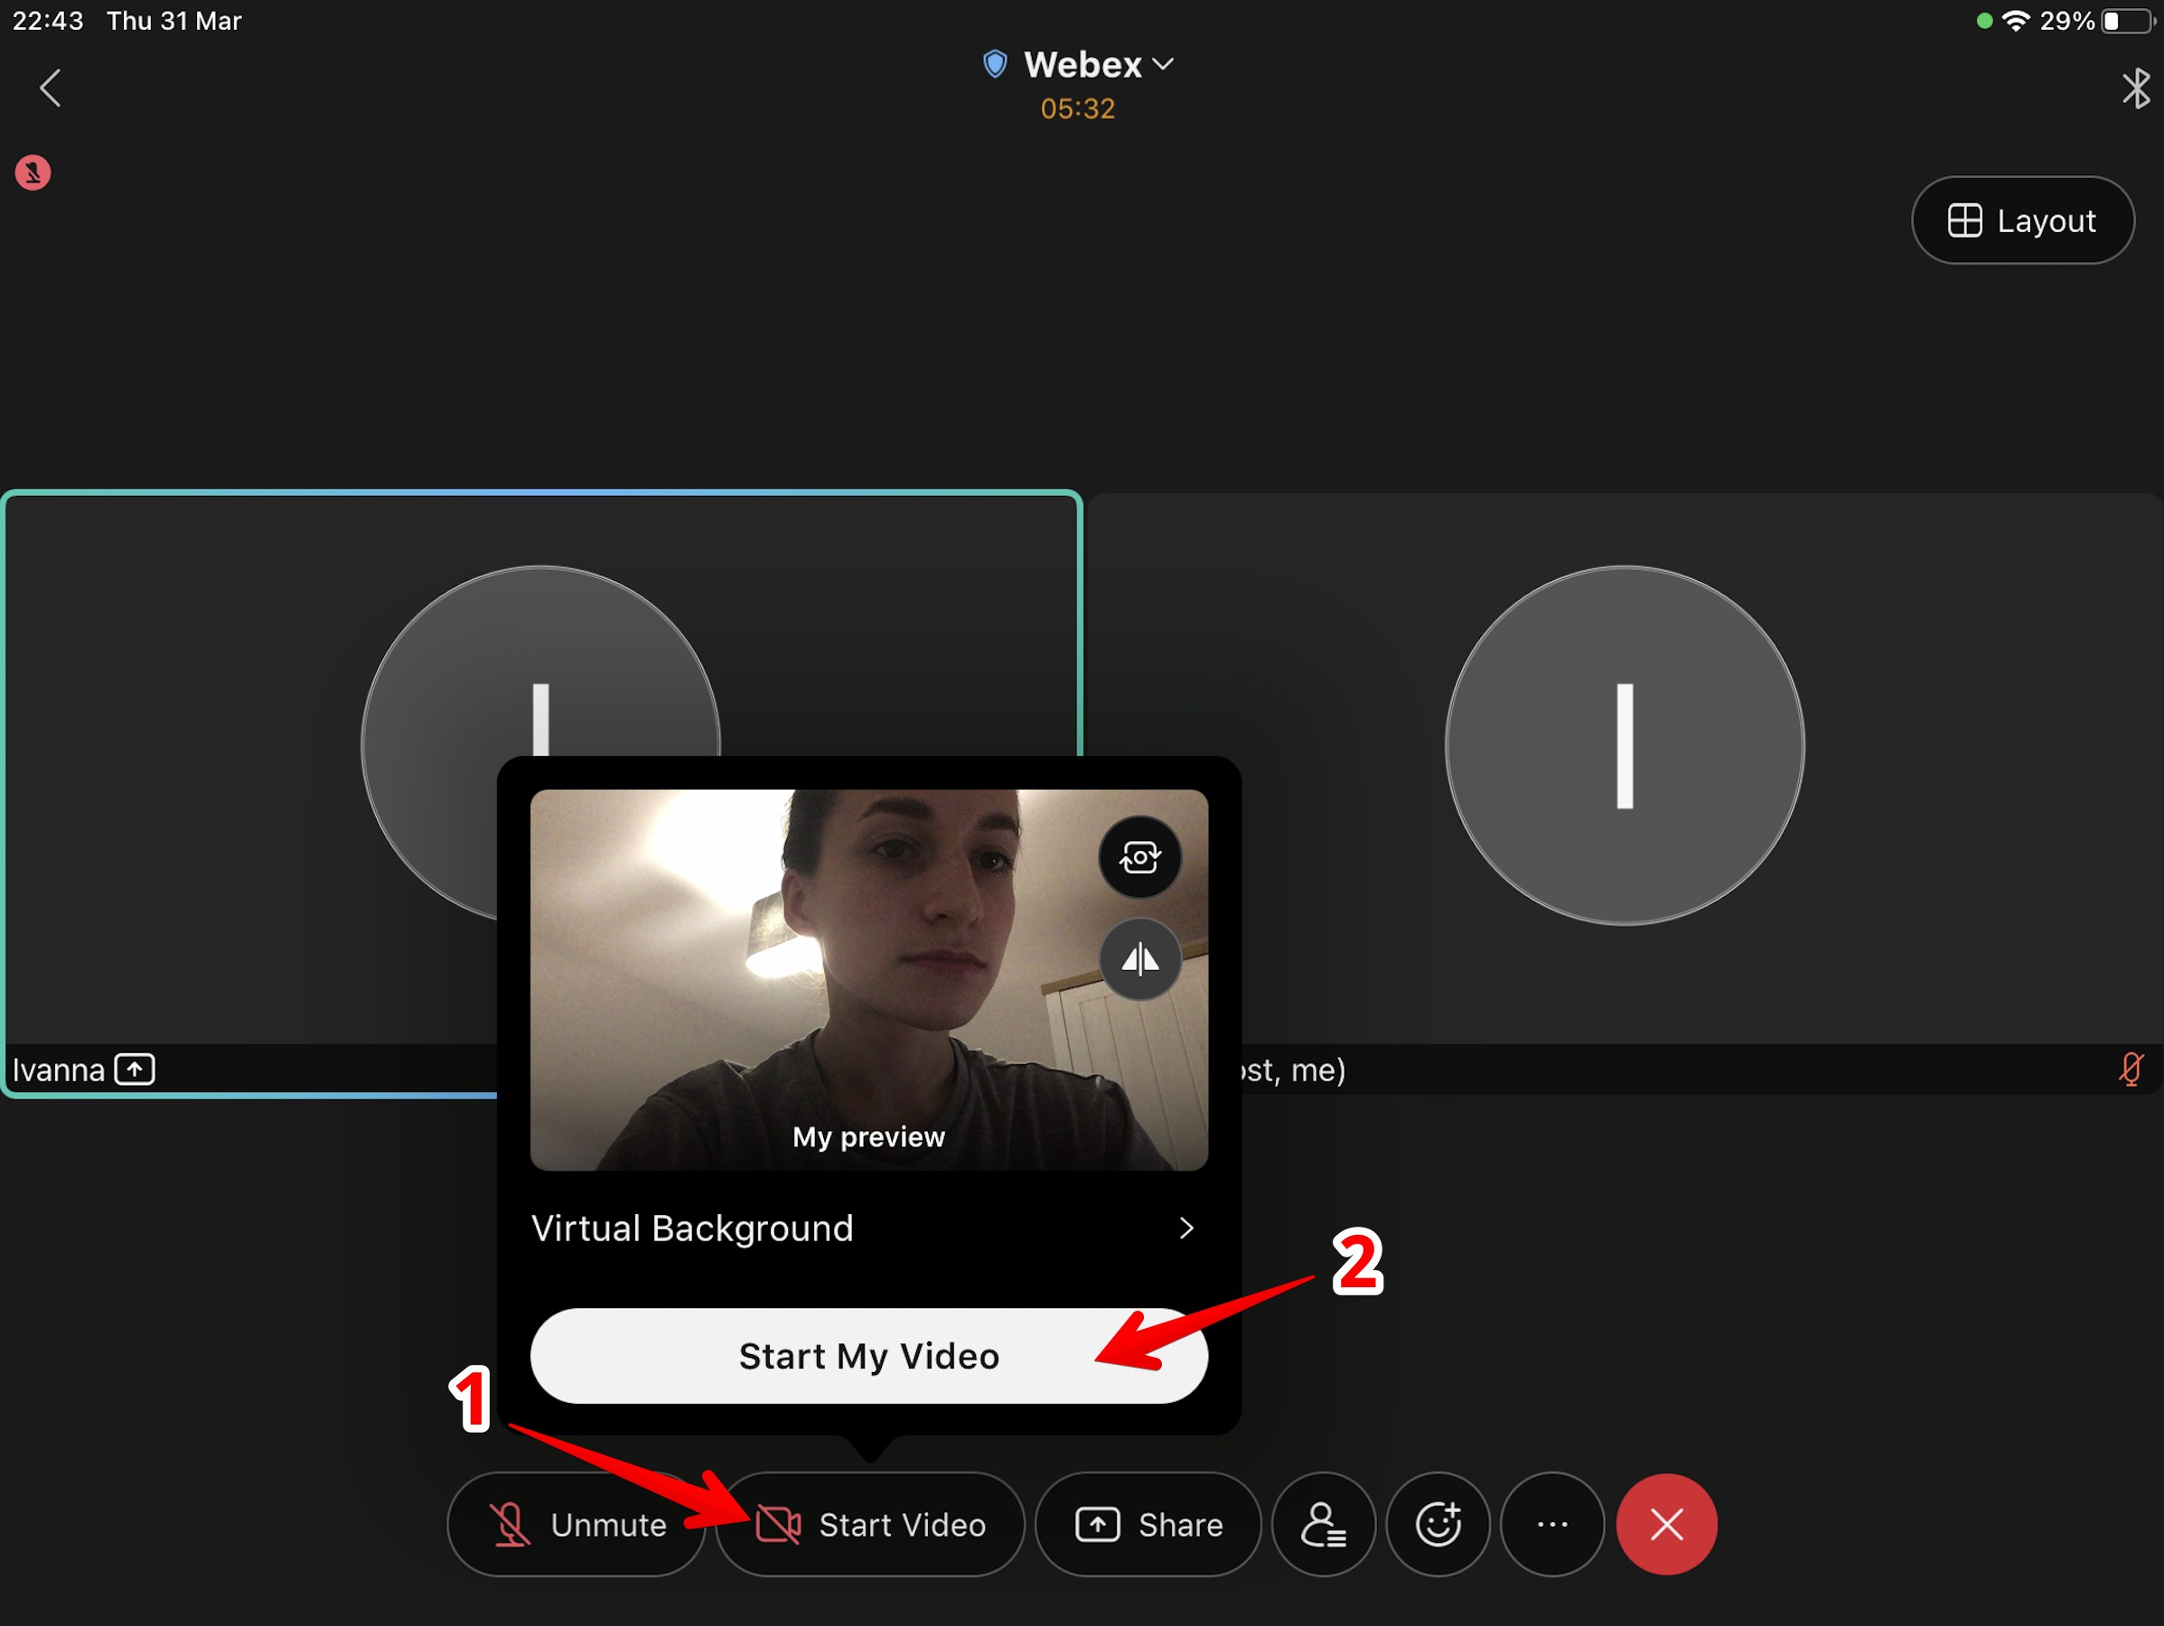Open the reactions emoji panel

[x=1438, y=1524]
